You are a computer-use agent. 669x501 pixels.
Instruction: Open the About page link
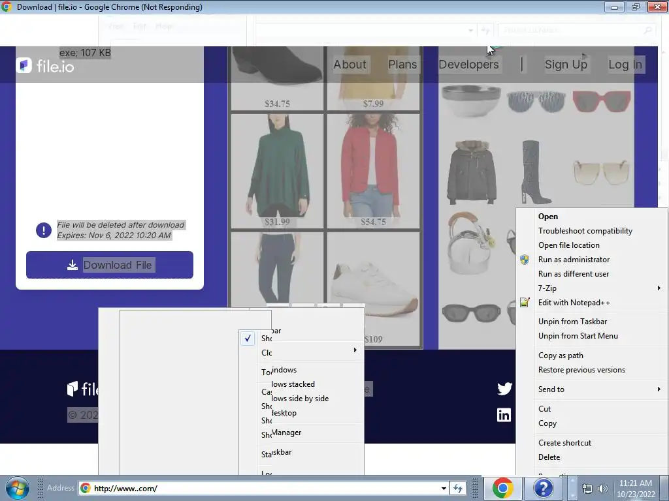(x=350, y=65)
